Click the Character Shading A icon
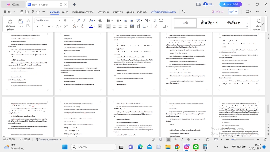Viewport: 270px width, 152px height. pos(100,26)
